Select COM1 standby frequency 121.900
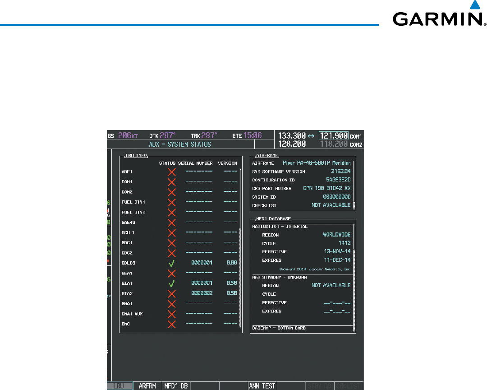 (x=334, y=136)
